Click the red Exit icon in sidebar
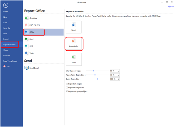Screen dimensions: 175x127 coord(4,66)
